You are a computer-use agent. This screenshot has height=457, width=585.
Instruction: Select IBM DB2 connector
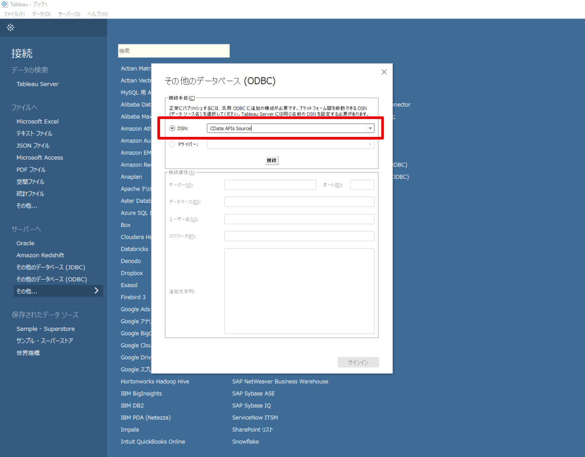pyautogui.click(x=132, y=405)
